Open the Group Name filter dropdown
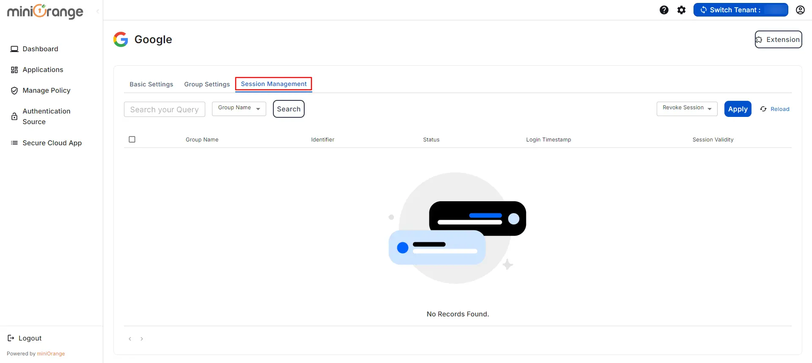This screenshot has width=812, height=363. pos(239,109)
